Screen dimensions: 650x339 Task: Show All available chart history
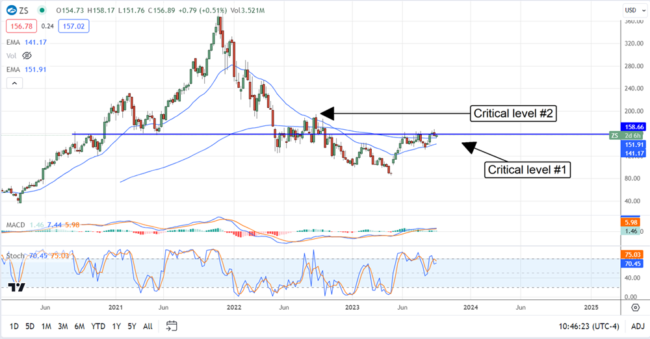click(x=148, y=325)
